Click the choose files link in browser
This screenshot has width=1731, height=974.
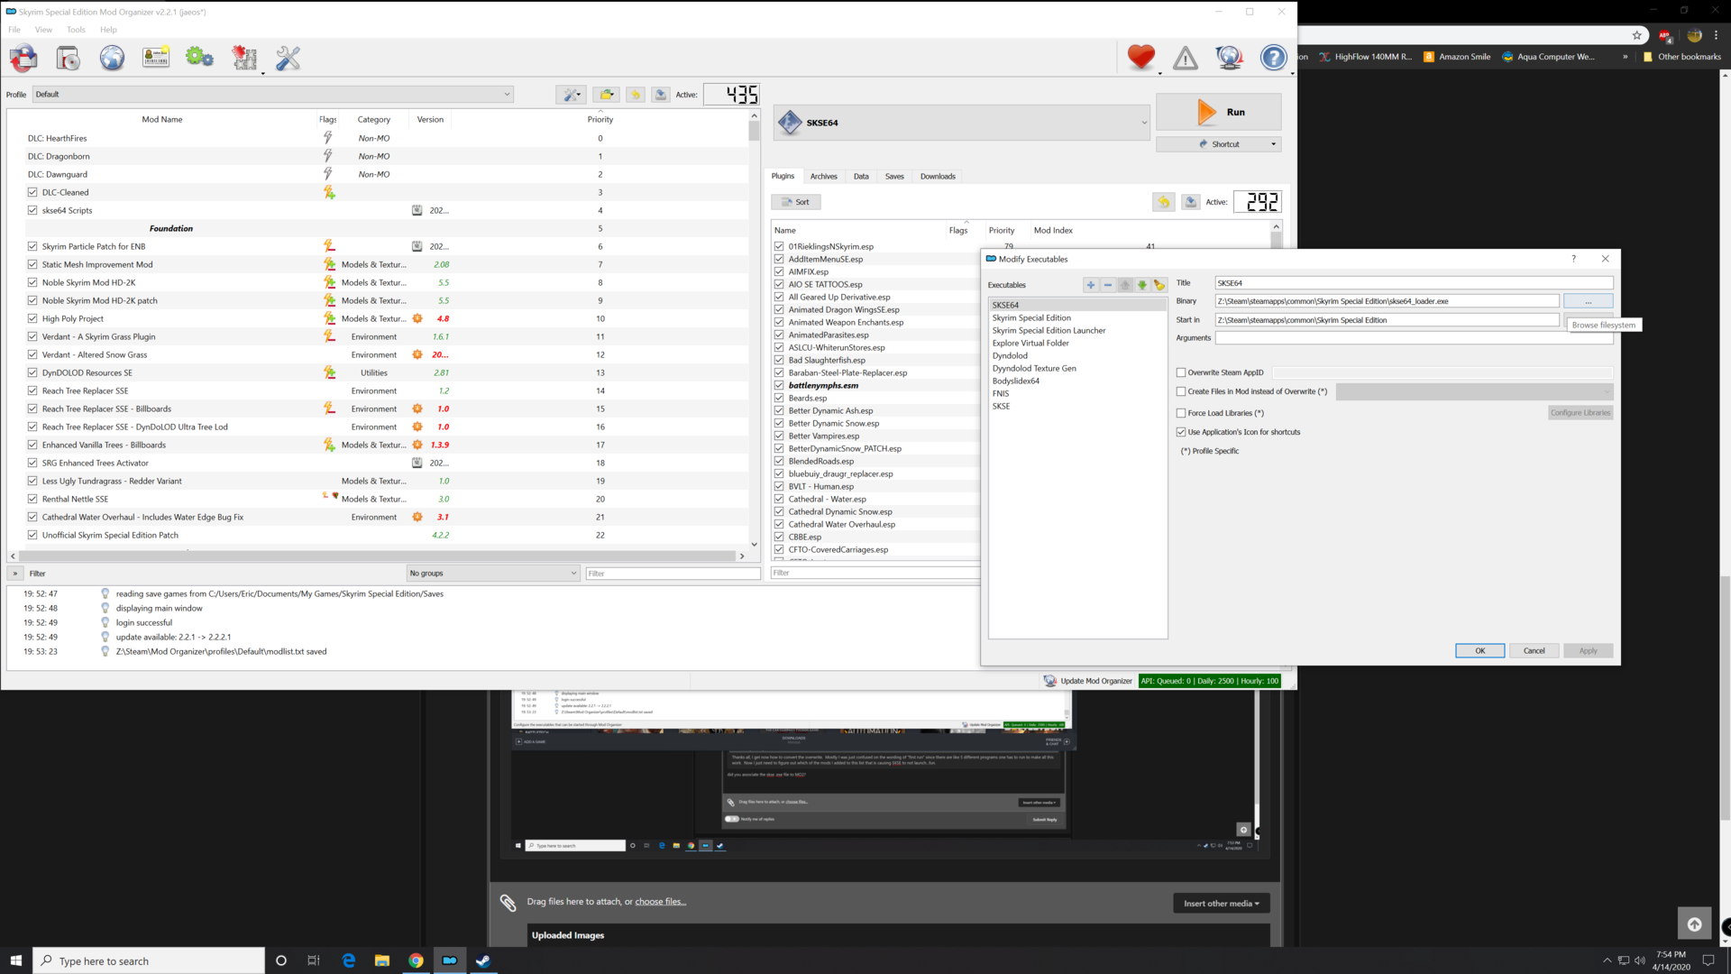coord(660,902)
